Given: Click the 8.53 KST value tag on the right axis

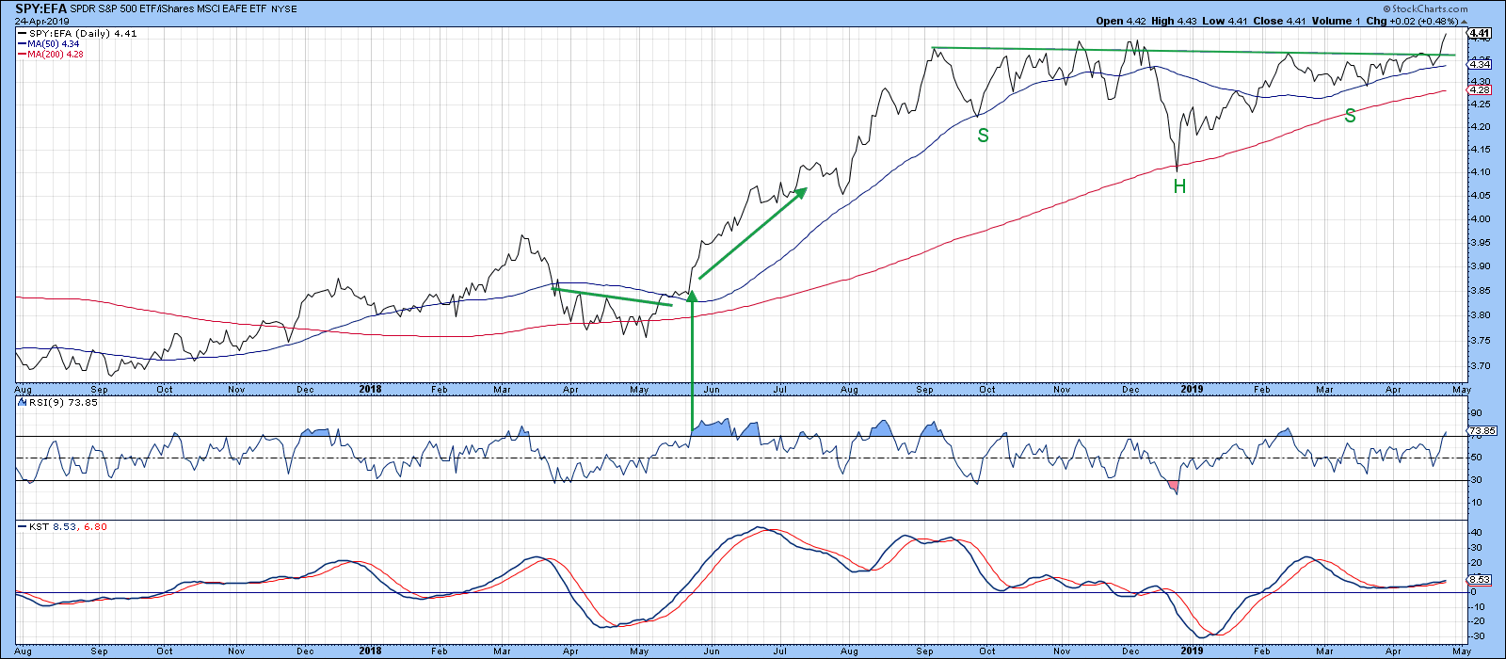Looking at the screenshot, I should [1481, 580].
